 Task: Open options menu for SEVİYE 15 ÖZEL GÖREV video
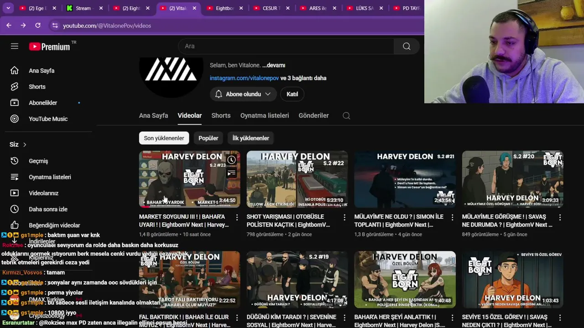point(560,318)
